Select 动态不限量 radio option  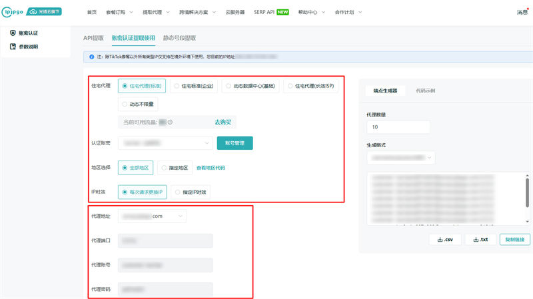pyautogui.click(x=138, y=104)
